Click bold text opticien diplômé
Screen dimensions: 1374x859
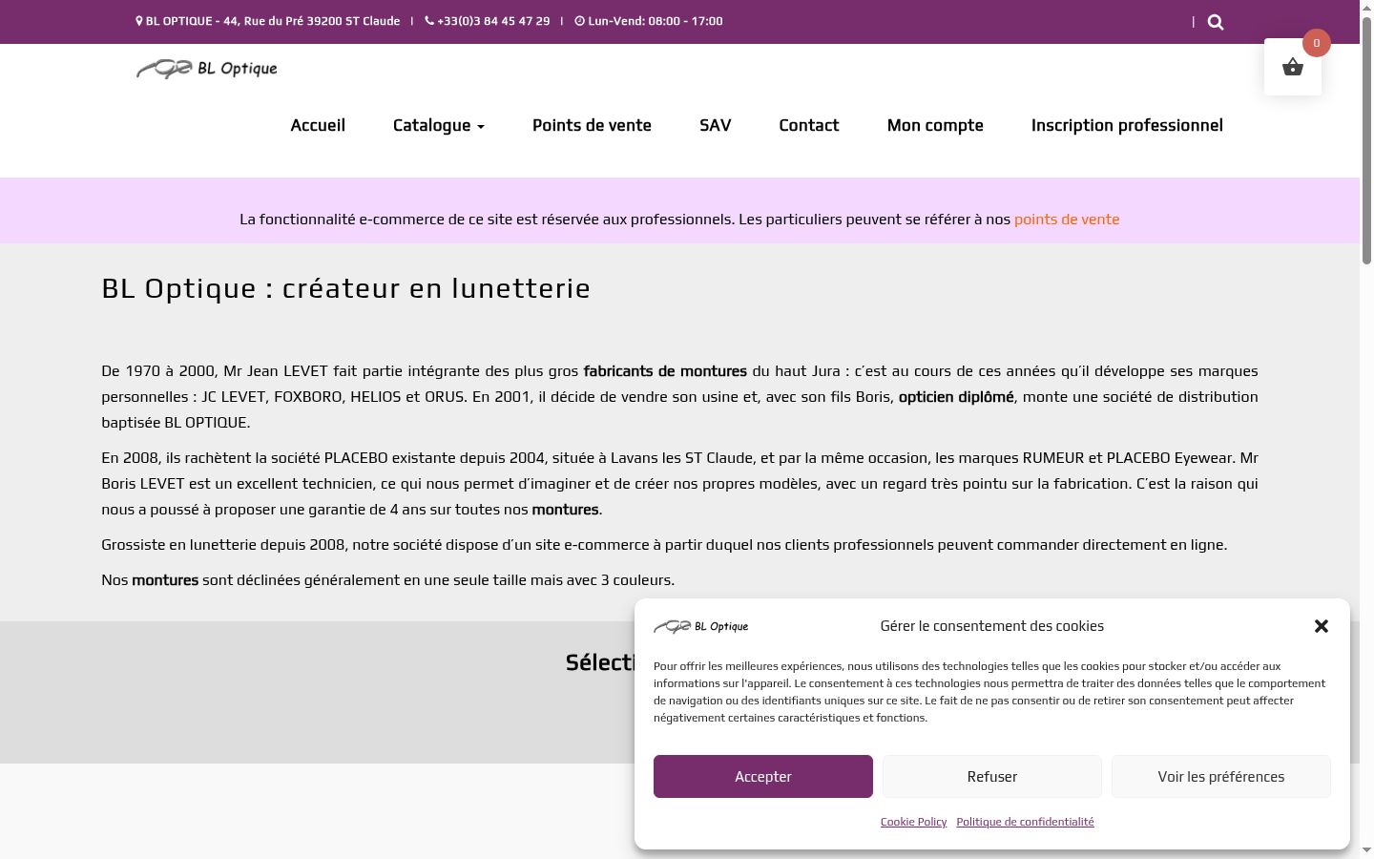956,397
